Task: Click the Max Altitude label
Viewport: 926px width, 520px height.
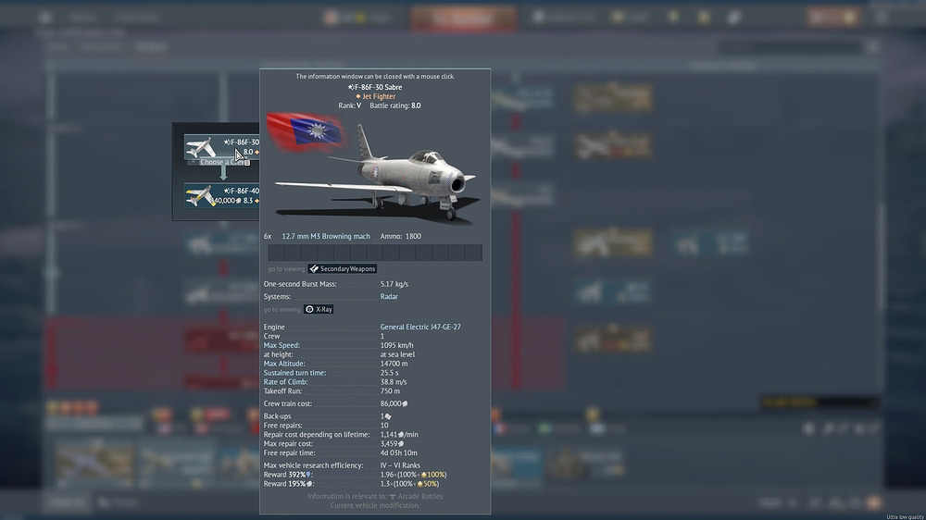Action: point(284,364)
